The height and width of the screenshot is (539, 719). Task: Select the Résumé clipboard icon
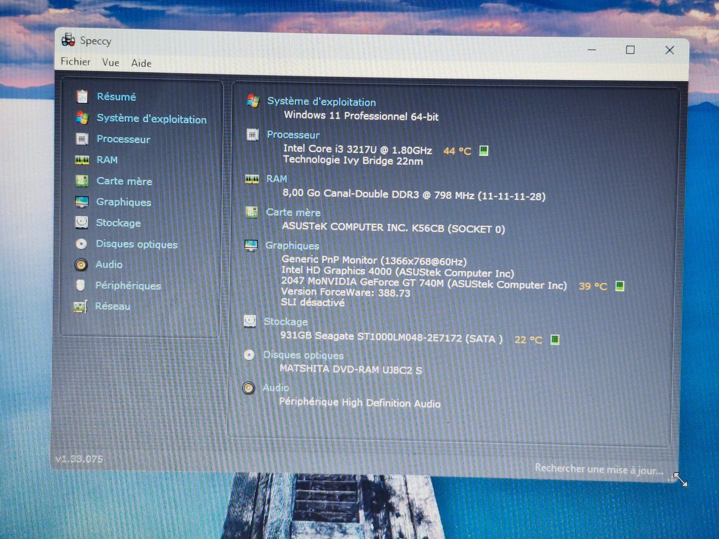tap(83, 96)
